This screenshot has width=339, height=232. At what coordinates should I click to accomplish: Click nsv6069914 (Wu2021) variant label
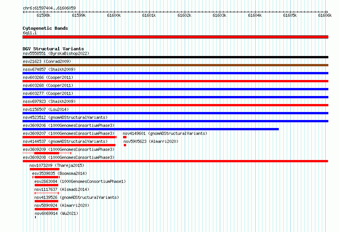(x=56, y=213)
